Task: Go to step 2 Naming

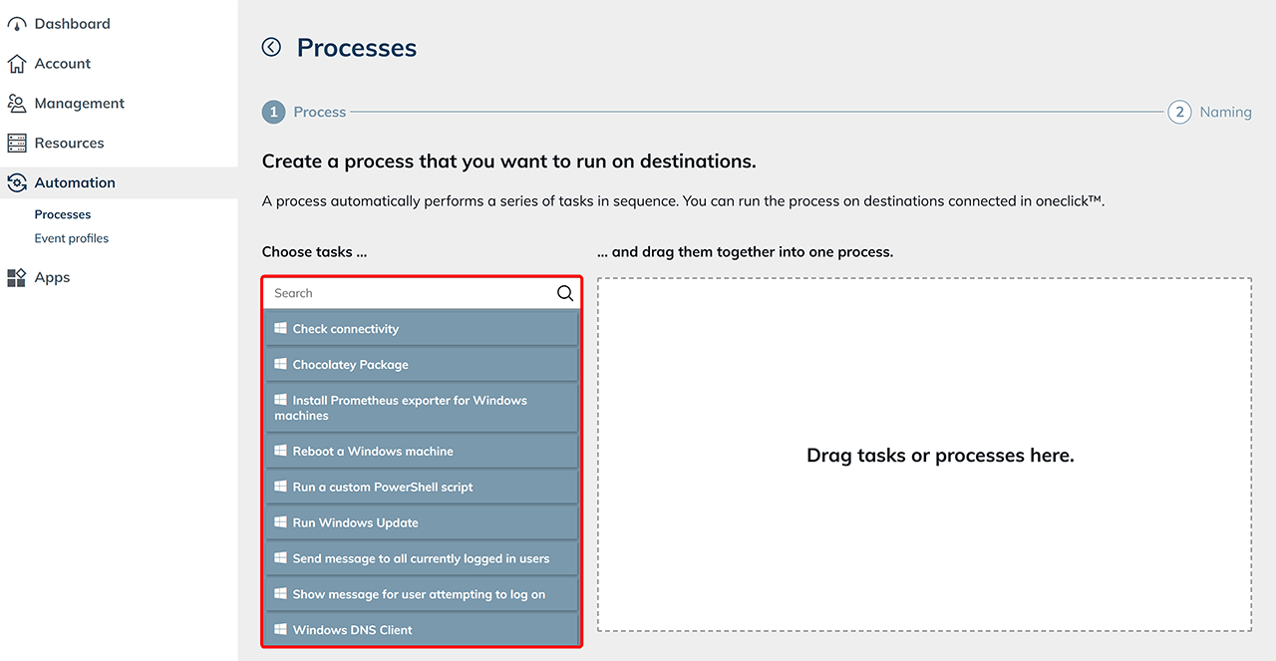Action: tap(1179, 112)
